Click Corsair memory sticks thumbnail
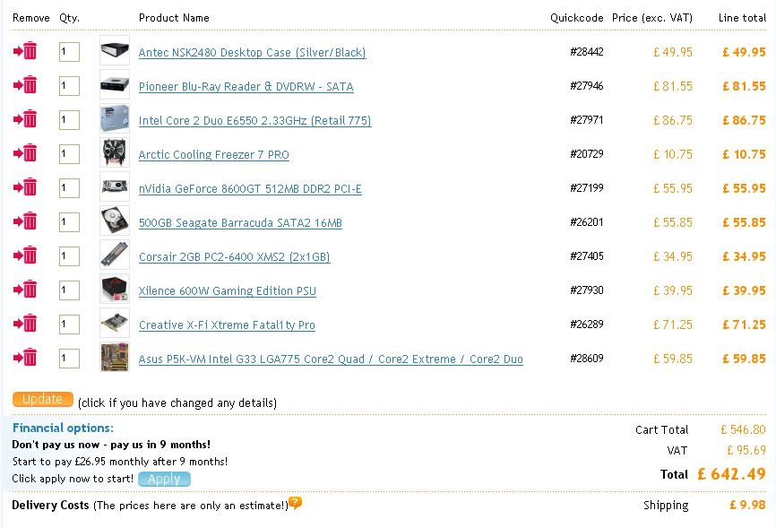The width and height of the screenshot is (776, 528). coord(115,255)
